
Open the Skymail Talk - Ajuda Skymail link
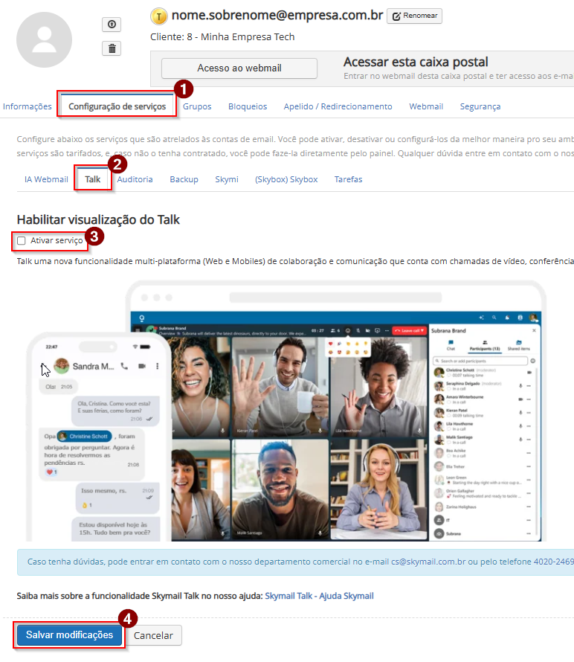pyautogui.click(x=319, y=596)
